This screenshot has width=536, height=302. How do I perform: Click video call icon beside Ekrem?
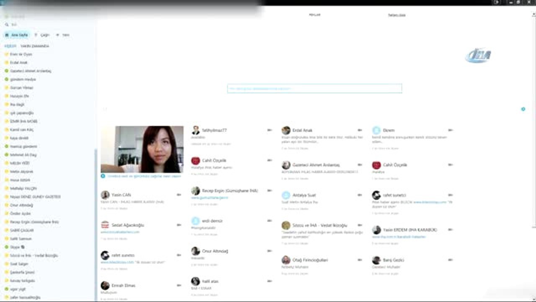(x=450, y=130)
